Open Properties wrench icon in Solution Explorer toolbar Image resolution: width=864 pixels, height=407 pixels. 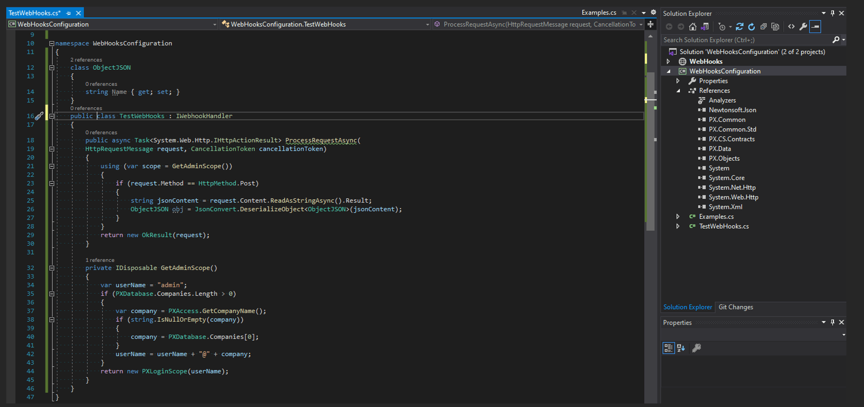point(803,27)
